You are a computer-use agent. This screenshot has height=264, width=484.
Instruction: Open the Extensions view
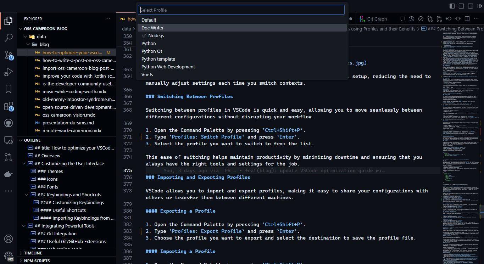pos(9,106)
